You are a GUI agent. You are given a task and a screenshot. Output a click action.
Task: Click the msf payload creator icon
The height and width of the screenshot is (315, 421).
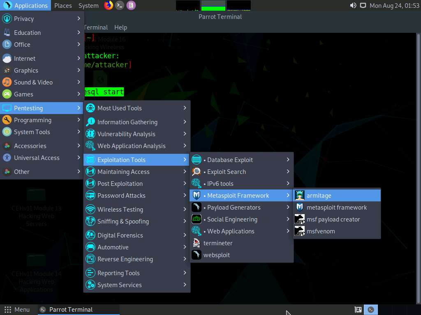click(300, 219)
